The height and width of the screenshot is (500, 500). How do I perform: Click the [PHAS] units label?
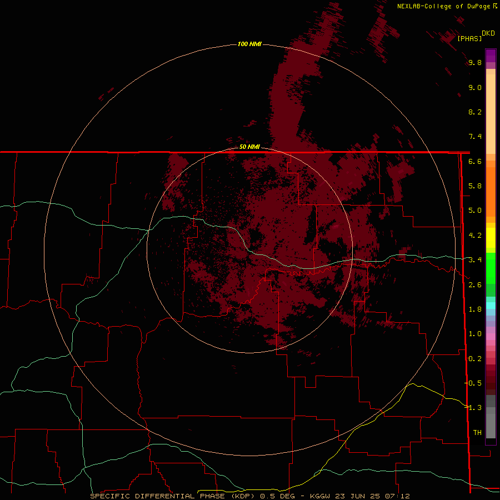click(x=469, y=38)
